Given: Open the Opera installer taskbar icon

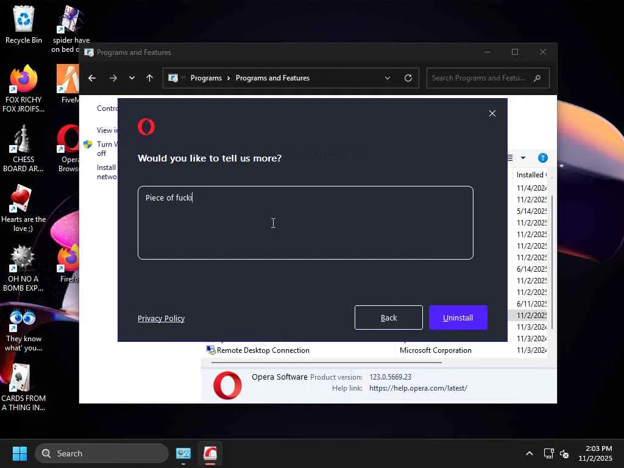Looking at the screenshot, I should click(x=210, y=453).
